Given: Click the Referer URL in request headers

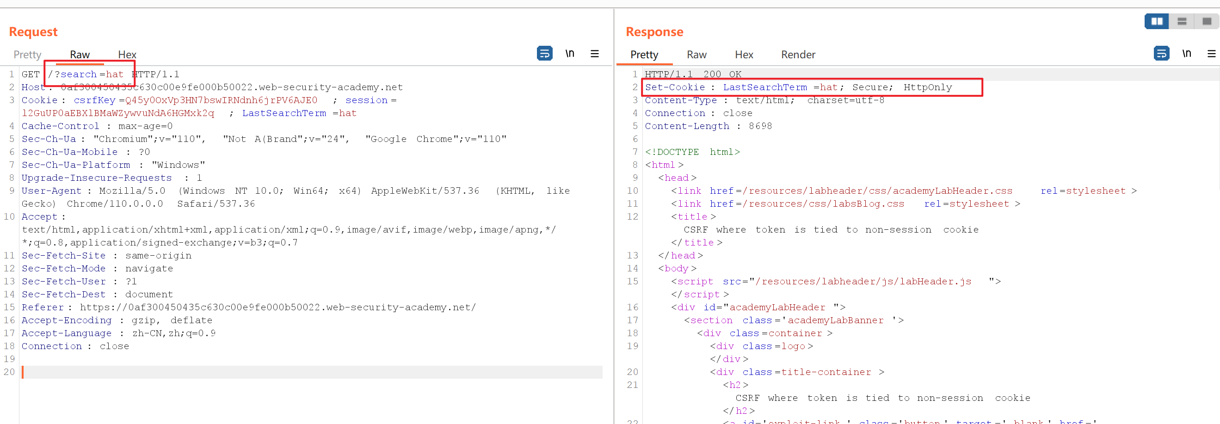Looking at the screenshot, I should pos(277,307).
